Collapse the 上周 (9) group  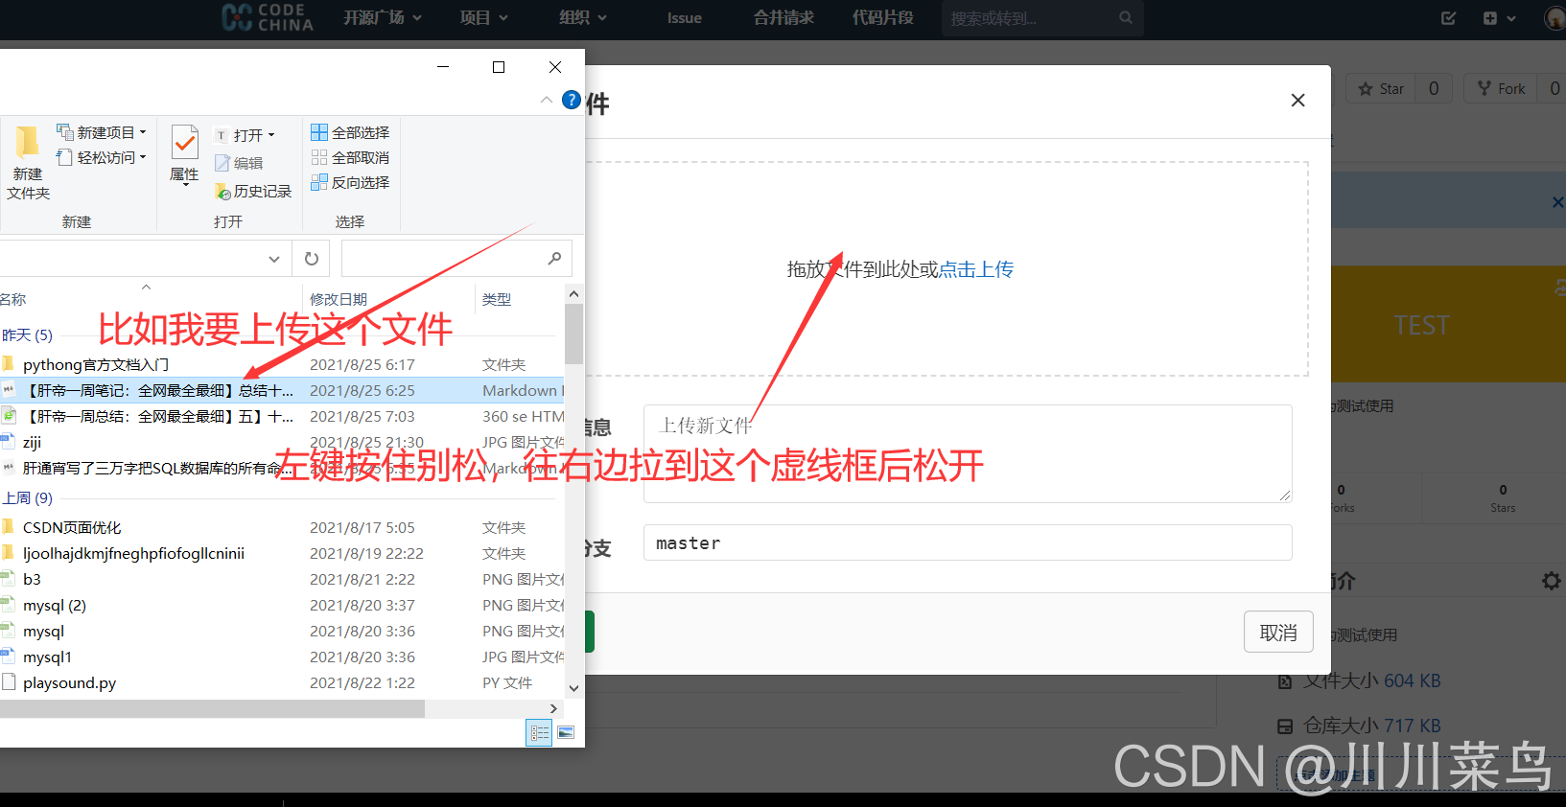pos(27,498)
